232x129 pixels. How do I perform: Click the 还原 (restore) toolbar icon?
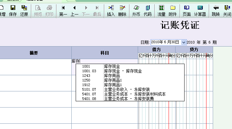[x=24, y=11]
